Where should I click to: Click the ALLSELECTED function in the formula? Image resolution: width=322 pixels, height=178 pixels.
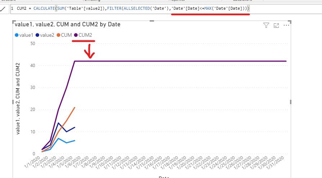coord(137,8)
